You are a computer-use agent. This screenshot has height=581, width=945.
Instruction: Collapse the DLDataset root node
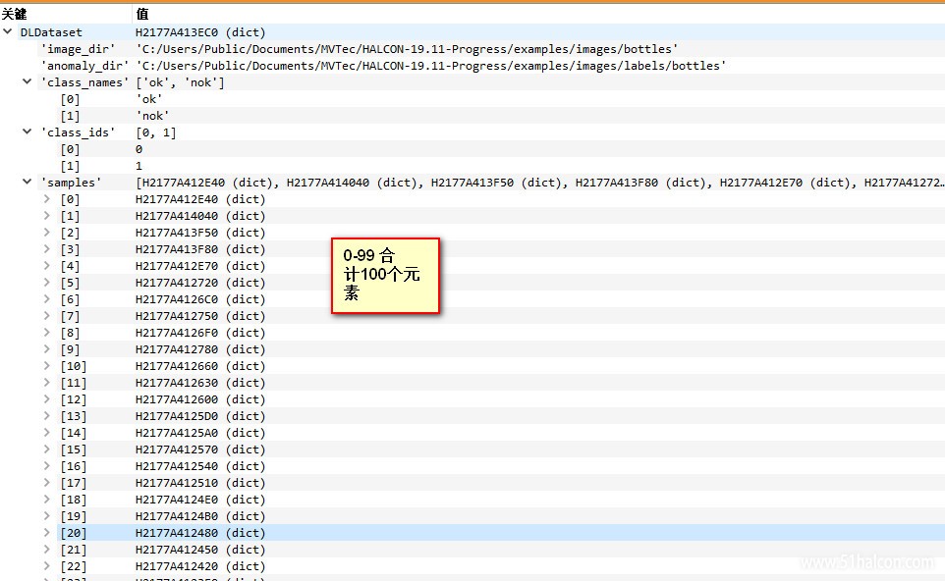coord(7,31)
